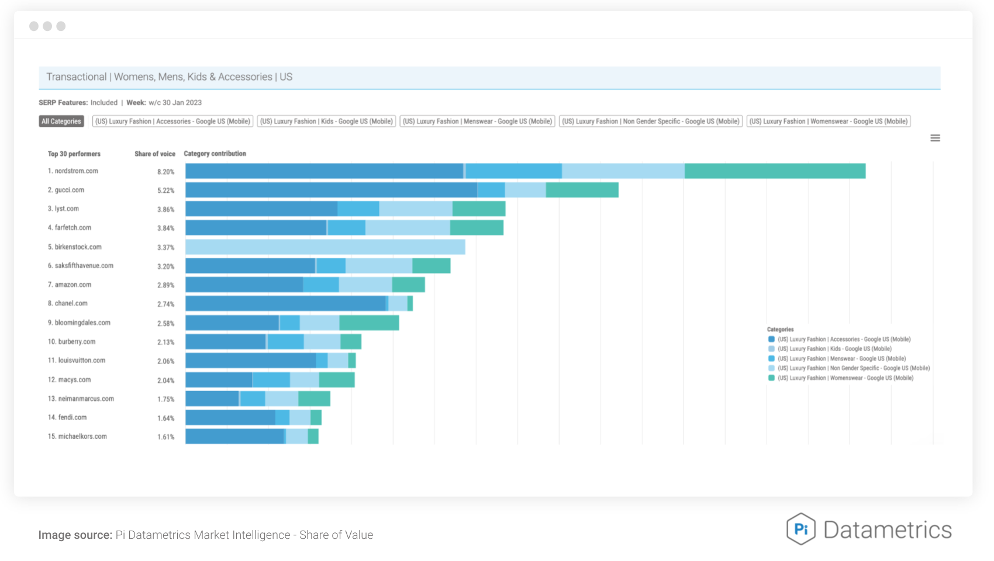
Task: Filter by Non Gender Specific category
Action: (651, 121)
